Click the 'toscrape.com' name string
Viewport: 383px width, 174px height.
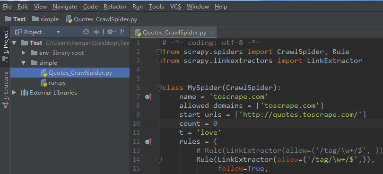[239, 96]
